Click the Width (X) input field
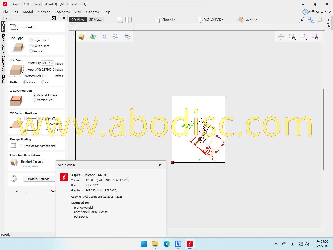Viewport: 333px width, 250px height. pyautogui.click(x=48, y=63)
